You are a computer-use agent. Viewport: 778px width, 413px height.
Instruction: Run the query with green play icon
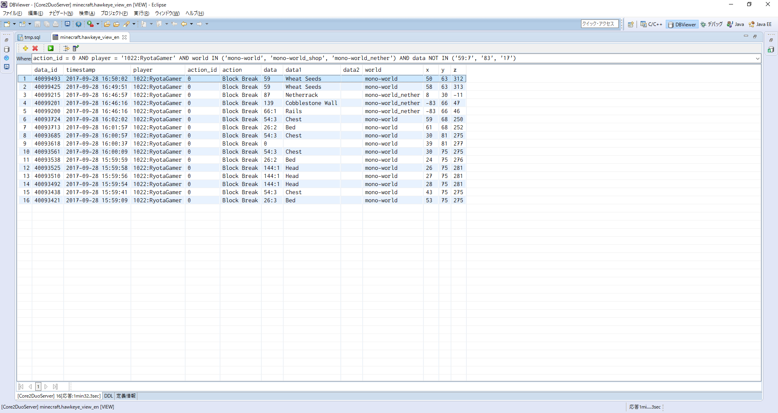click(51, 48)
